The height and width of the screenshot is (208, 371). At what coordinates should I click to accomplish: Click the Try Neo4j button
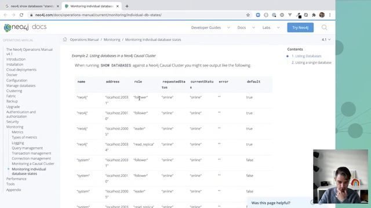click(300, 28)
